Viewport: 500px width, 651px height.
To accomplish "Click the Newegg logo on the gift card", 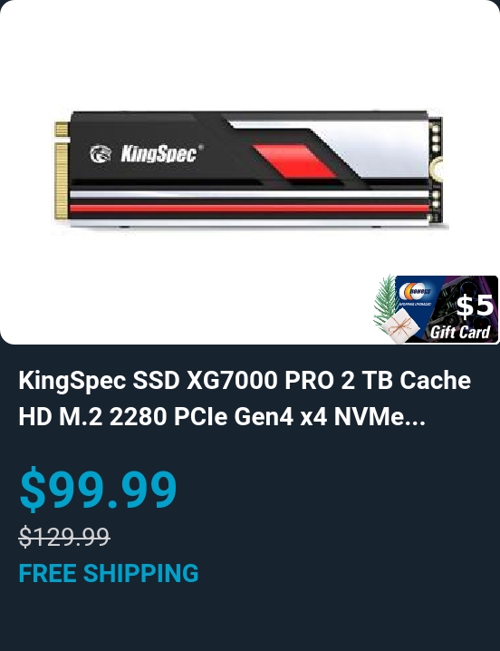I will 415,290.
